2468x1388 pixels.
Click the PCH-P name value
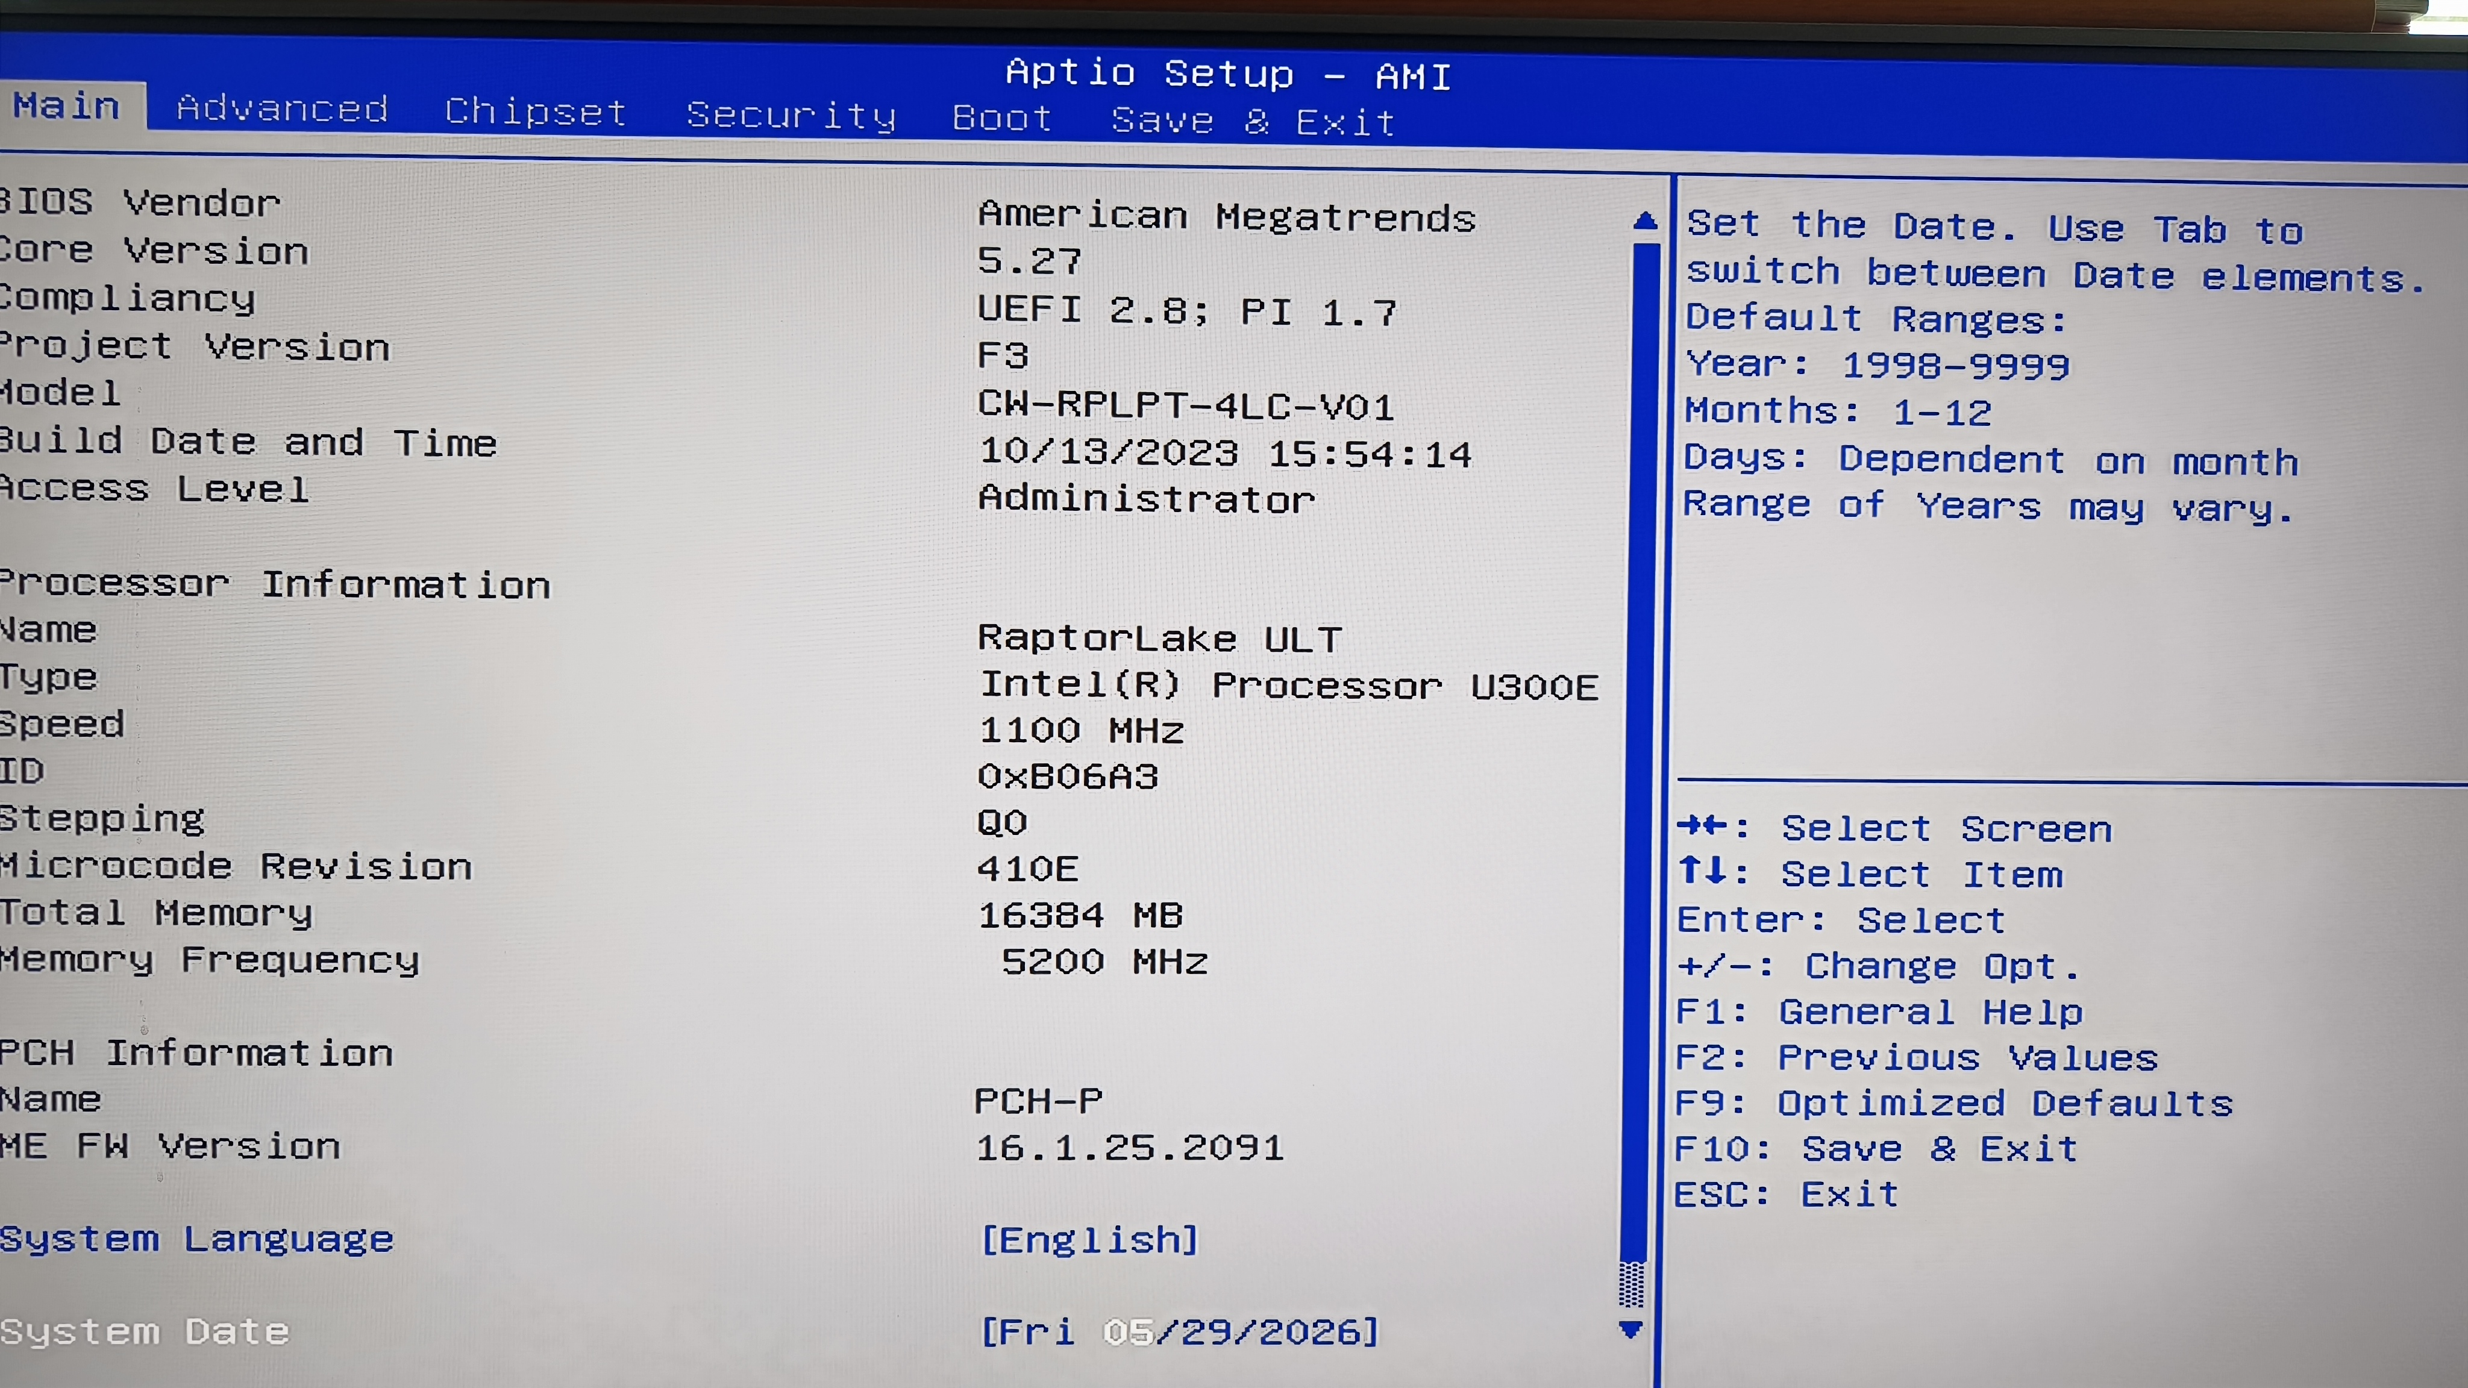1039,1101
